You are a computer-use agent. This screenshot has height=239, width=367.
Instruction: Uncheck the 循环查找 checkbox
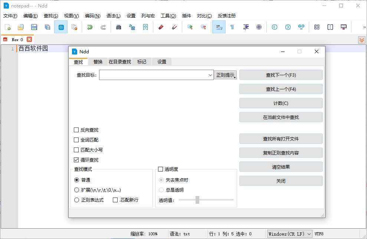[x=76, y=160]
